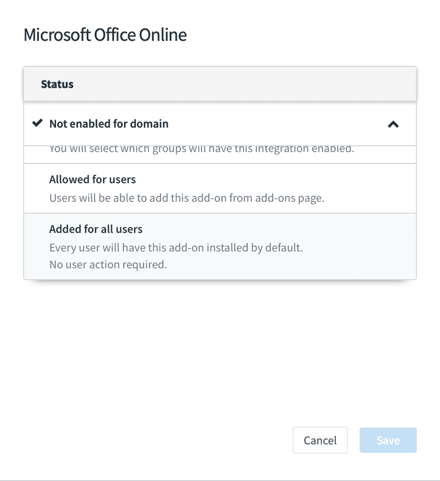Image resolution: width=440 pixels, height=481 pixels.
Task: Click the 'Allowed for users' bold heading
Action: point(92,179)
